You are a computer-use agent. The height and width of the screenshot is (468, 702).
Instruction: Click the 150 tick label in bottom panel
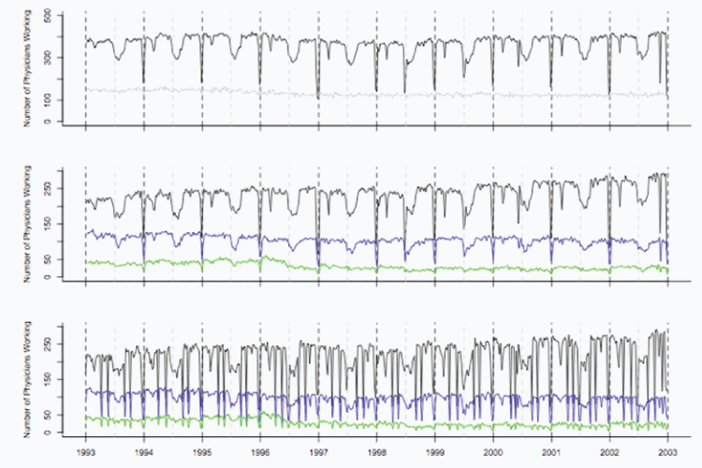[x=58, y=378]
